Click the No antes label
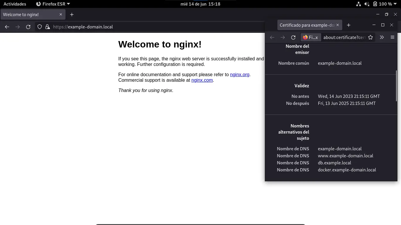The height and width of the screenshot is (225, 401). [x=300, y=96]
